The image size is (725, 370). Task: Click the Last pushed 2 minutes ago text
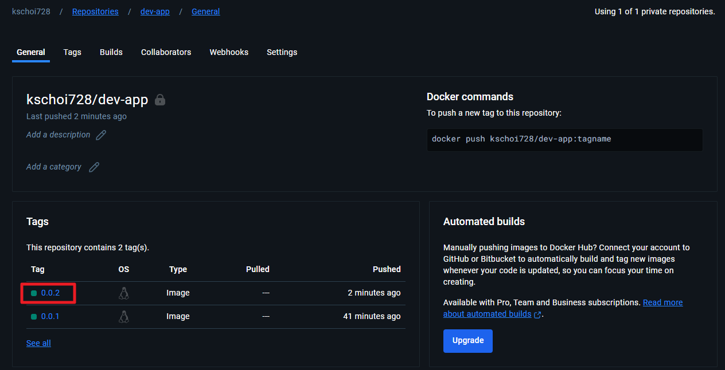76,116
